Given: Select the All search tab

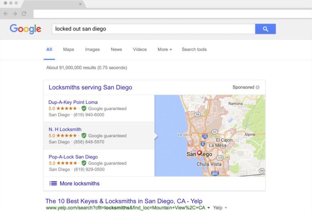Looking at the screenshot, I should [x=49, y=49].
